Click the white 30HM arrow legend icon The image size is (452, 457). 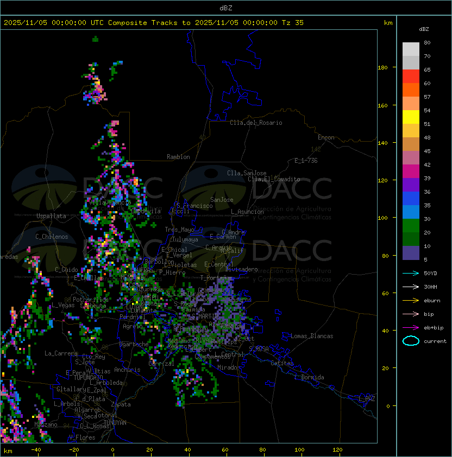(411, 287)
